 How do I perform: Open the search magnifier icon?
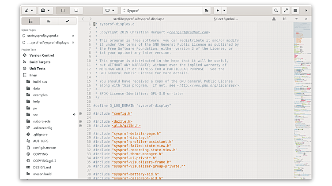coord(276,10)
